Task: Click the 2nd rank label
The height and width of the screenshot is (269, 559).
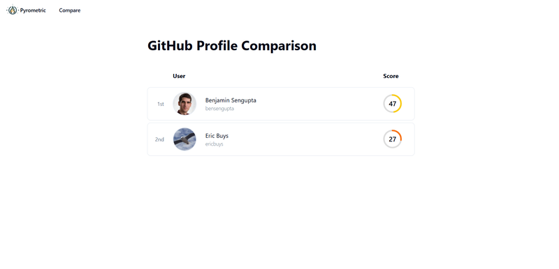Action: click(x=159, y=139)
